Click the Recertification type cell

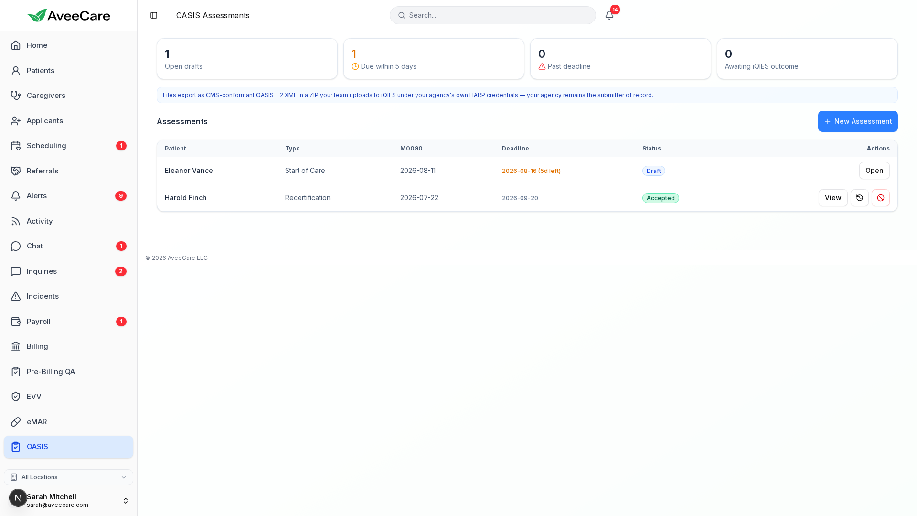coord(308,198)
